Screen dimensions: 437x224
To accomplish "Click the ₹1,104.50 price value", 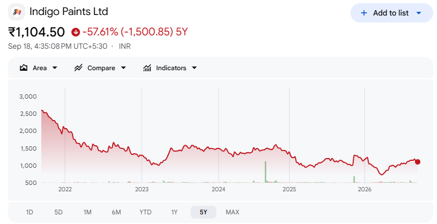I will 37,32.
